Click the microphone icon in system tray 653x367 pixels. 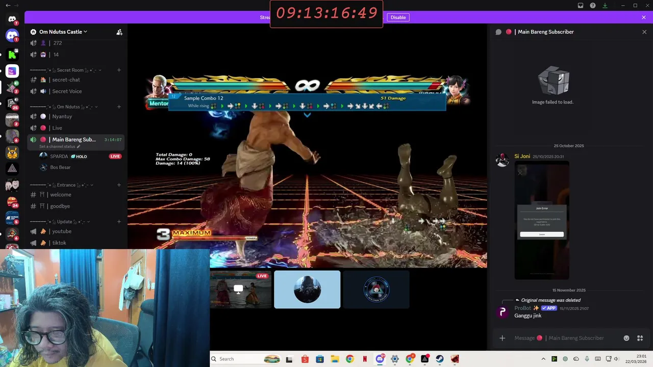[x=587, y=359]
